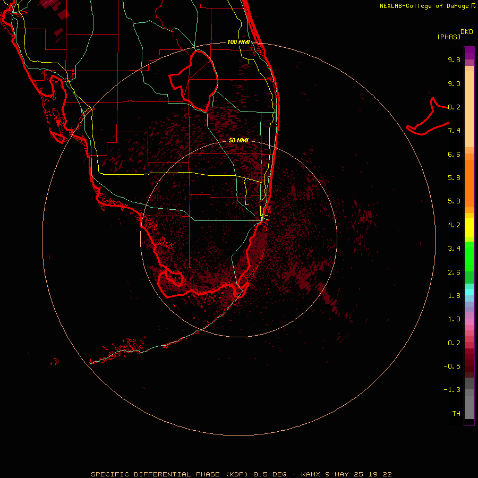
Task: Click the 6.6 scale value
Action: 454,154
